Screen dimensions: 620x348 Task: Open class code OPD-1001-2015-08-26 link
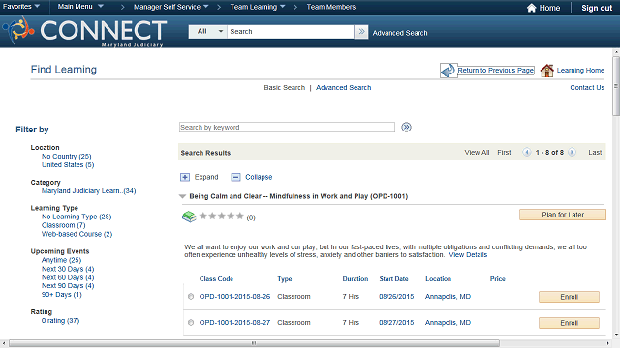[x=234, y=297]
